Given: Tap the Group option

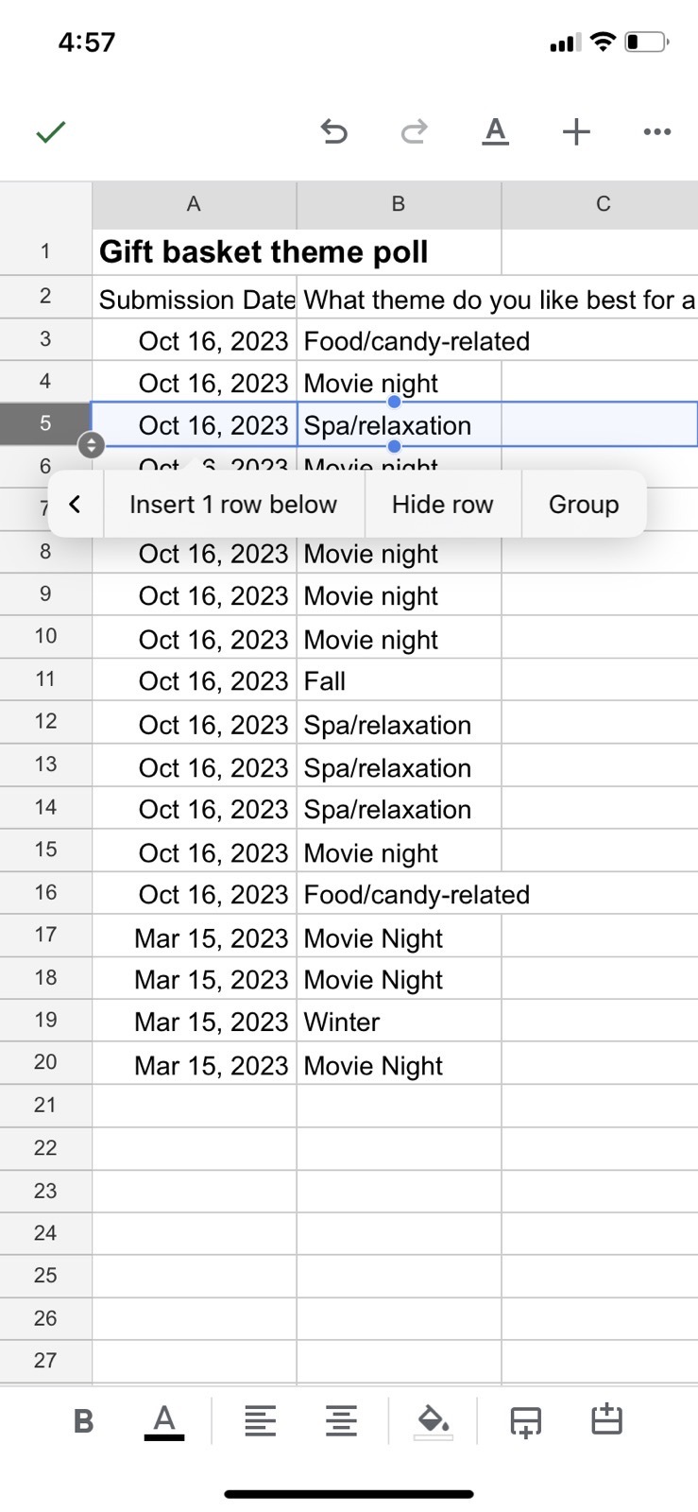Looking at the screenshot, I should pyautogui.click(x=584, y=505).
